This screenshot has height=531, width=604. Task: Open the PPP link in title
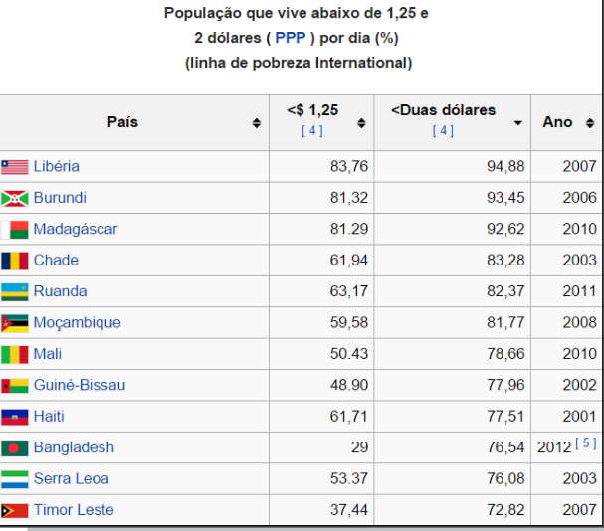(x=291, y=39)
